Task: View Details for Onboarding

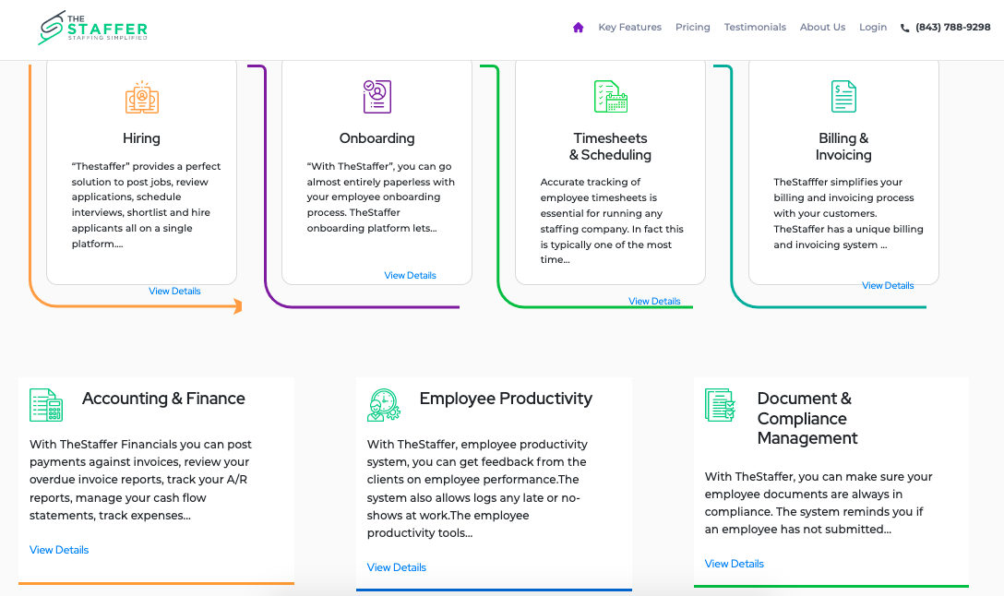Action: point(410,275)
